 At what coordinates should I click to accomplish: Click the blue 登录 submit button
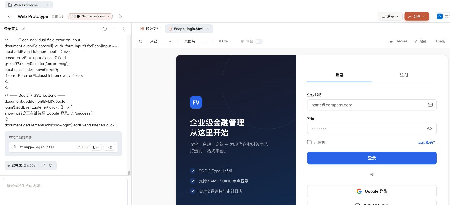[x=372, y=158]
